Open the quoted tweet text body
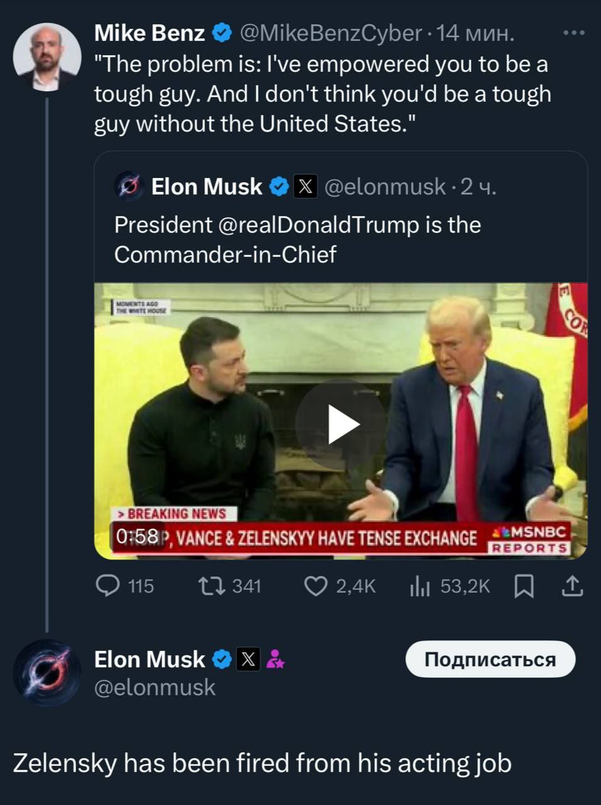Image resolution: width=601 pixels, height=805 pixels. (x=297, y=240)
